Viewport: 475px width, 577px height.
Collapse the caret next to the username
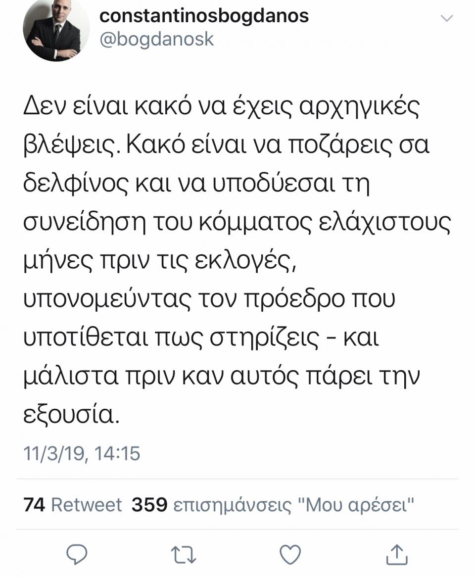pos(448,18)
